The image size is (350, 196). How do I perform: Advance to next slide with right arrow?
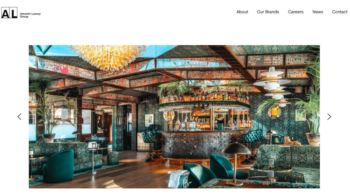[329, 117]
